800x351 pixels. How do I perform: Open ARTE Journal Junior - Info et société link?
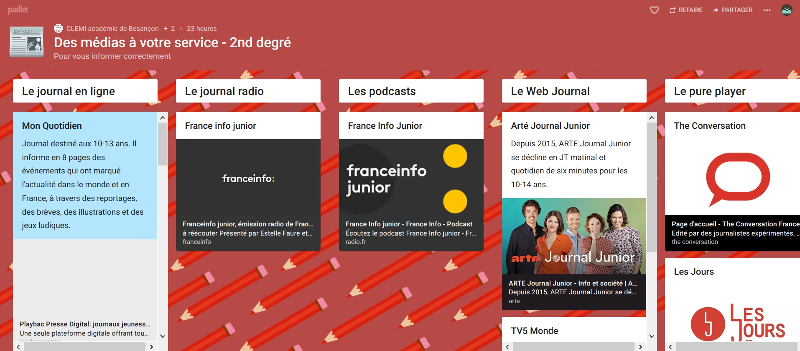[573, 283]
